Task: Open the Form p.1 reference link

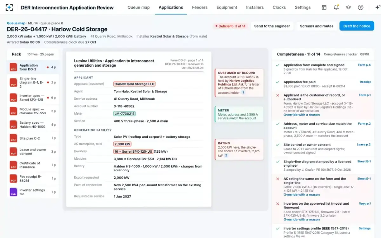Action: point(364,95)
